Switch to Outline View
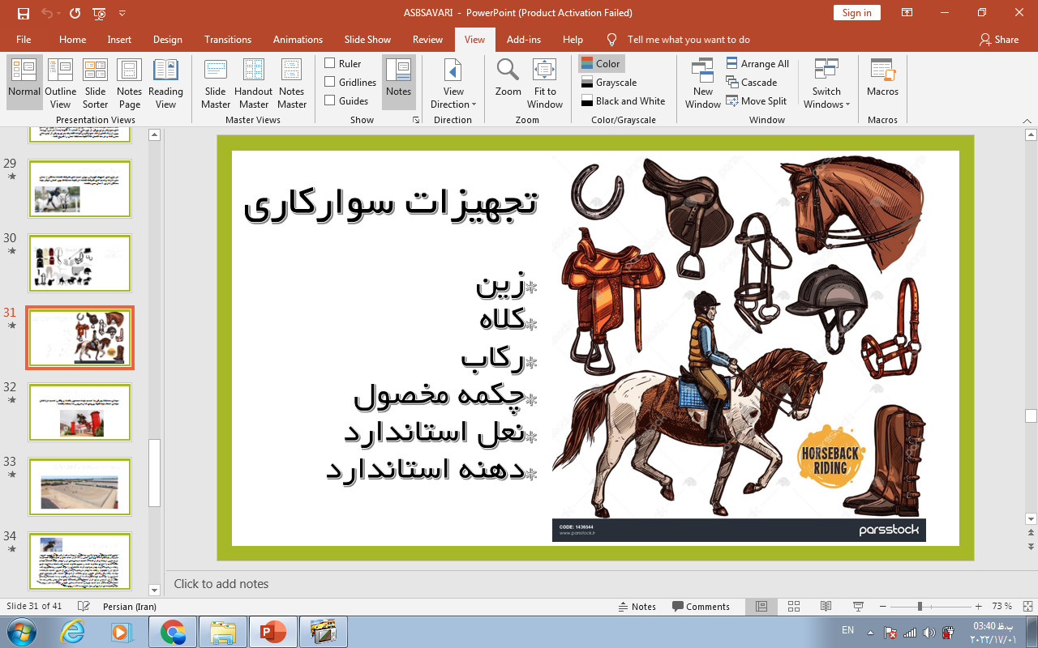 click(61, 83)
